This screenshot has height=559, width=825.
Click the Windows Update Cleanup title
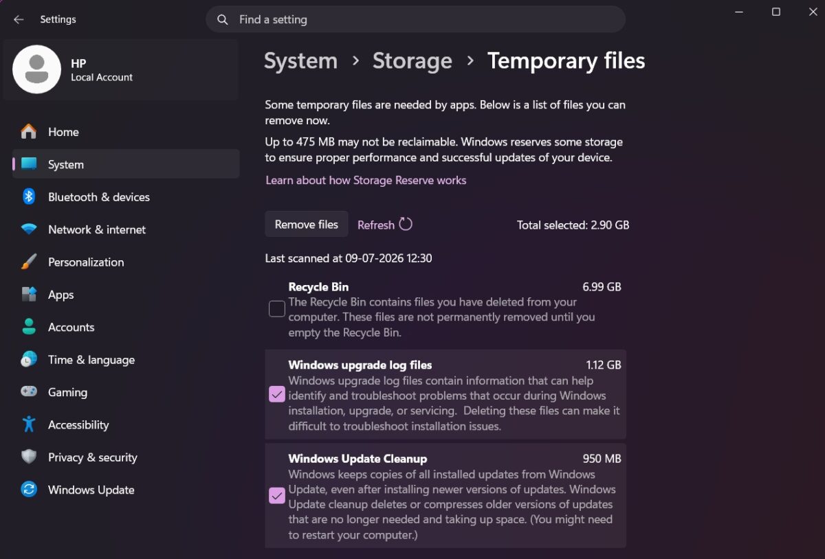pyautogui.click(x=357, y=459)
